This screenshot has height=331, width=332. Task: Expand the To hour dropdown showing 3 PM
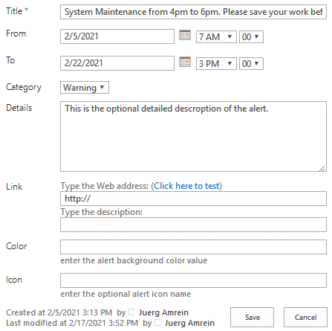[216, 64]
